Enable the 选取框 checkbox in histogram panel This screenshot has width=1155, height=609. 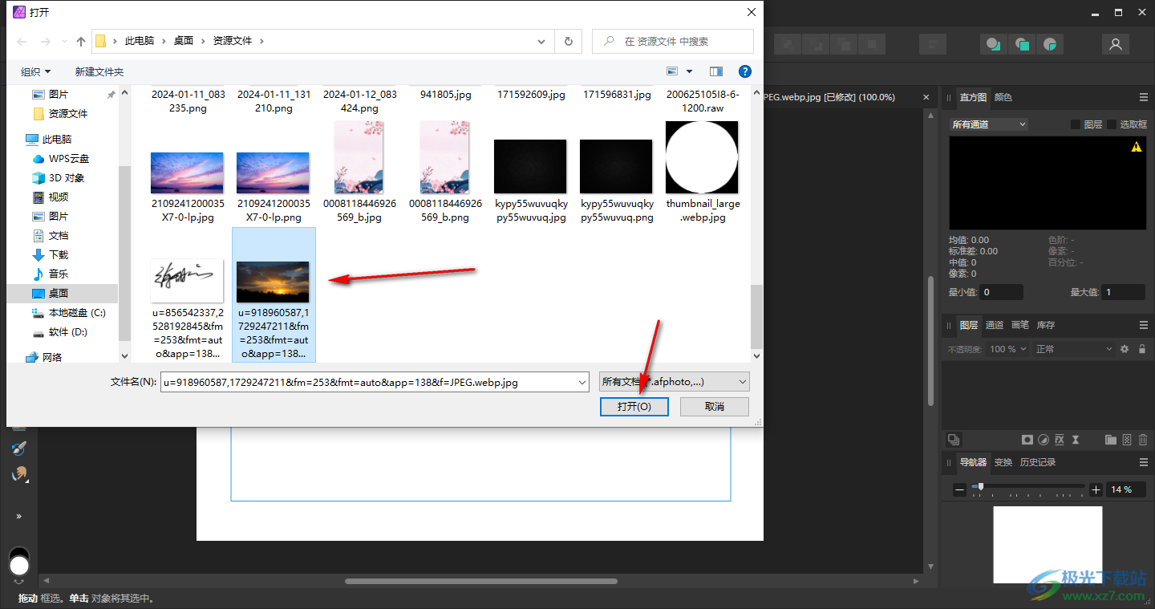click(1112, 124)
